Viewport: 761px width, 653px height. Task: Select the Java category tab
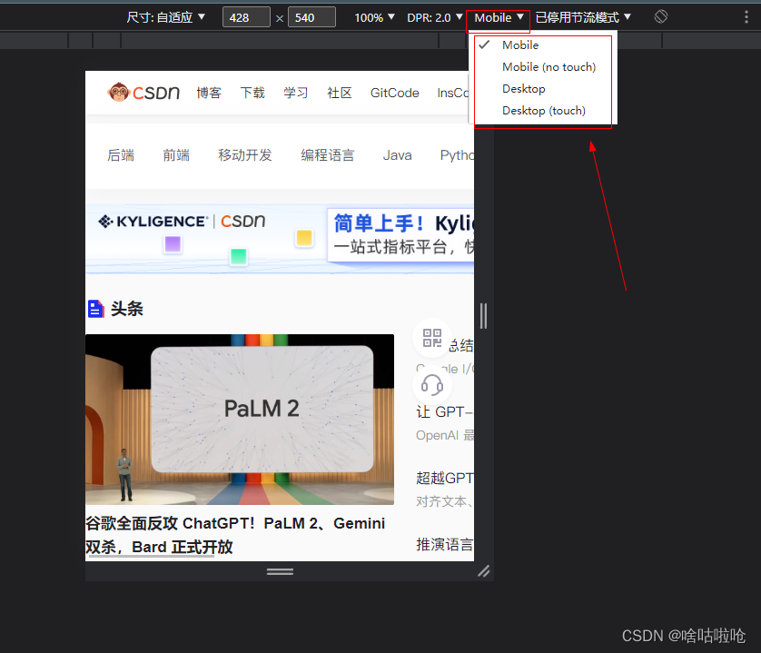pos(397,155)
